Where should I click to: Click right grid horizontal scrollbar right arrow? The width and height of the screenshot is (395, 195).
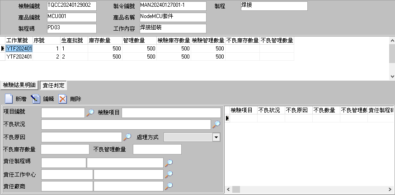390,189
